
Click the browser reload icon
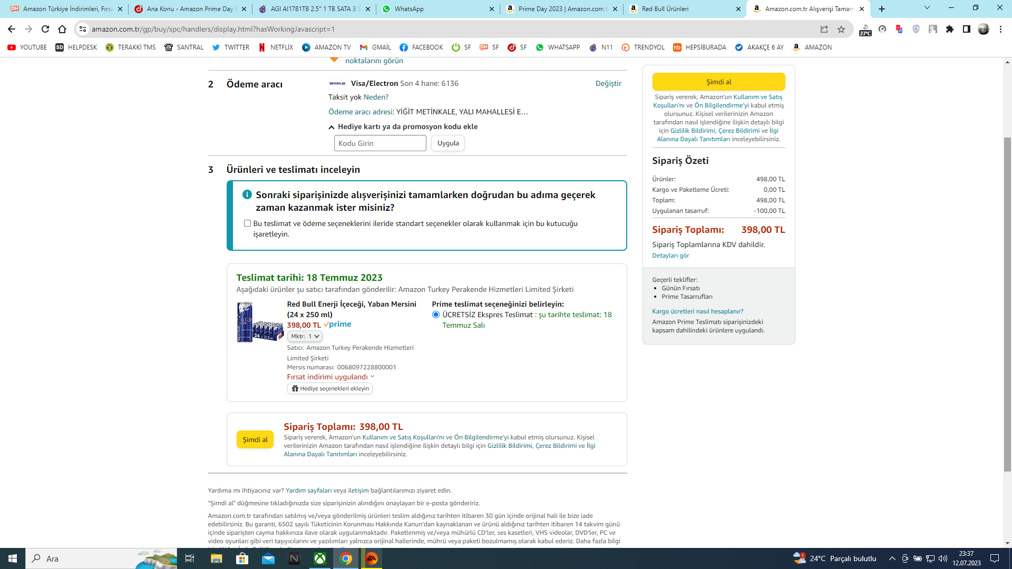[x=45, y=29]
